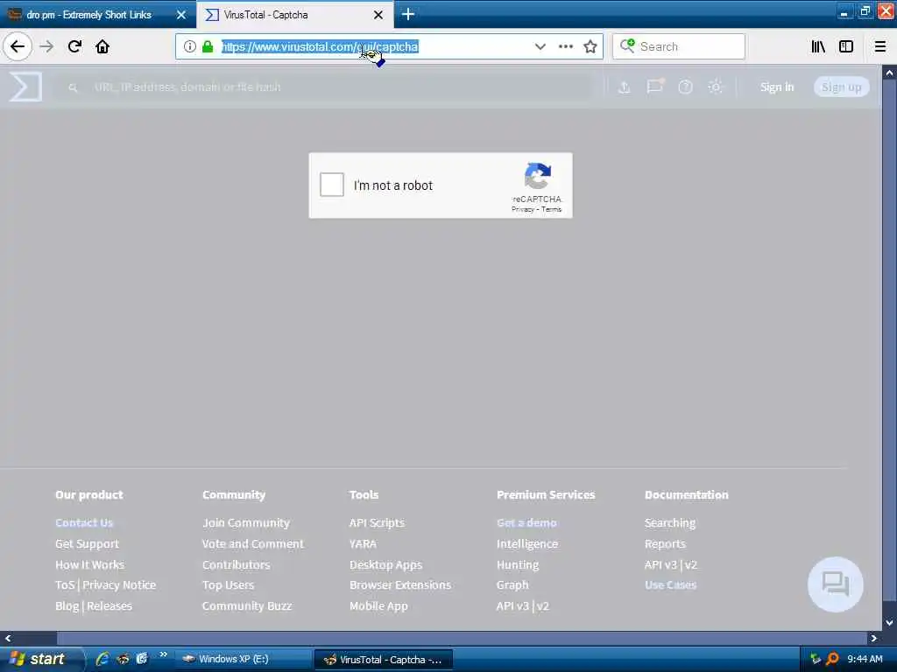Reload the VirusTotal captcha page
Viewport: 897px width, 672px height.
(x=74, y=46)
